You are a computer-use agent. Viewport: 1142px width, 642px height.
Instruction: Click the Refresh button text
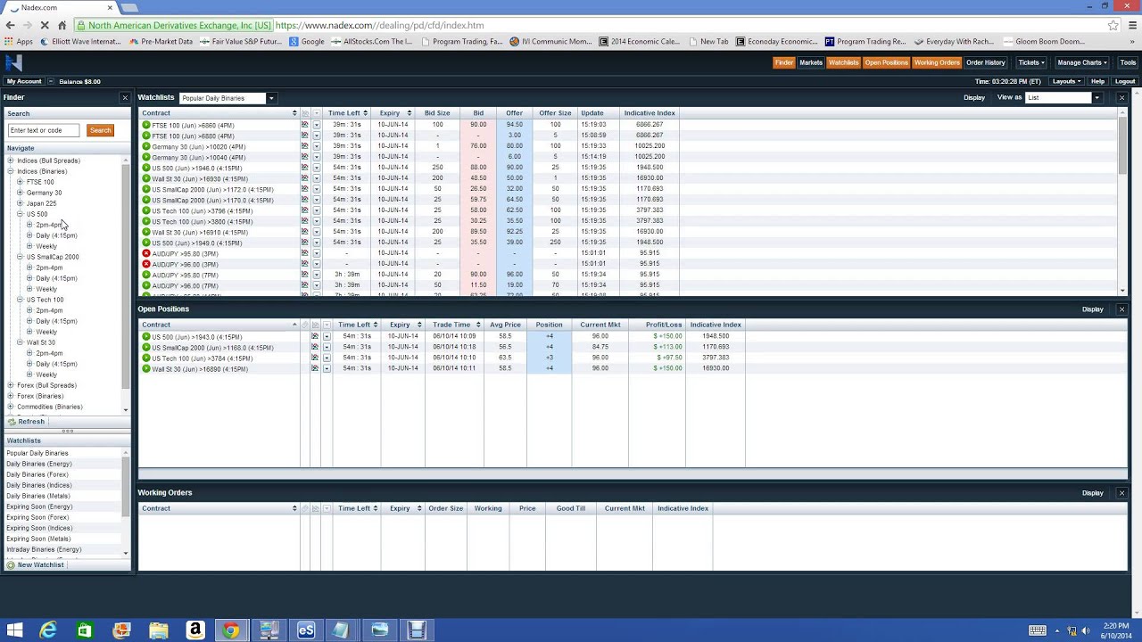tap(31, 422)
